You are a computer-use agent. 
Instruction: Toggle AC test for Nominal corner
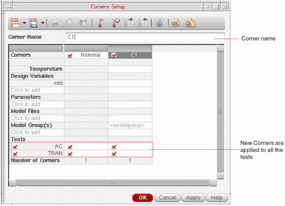point(70,146)
